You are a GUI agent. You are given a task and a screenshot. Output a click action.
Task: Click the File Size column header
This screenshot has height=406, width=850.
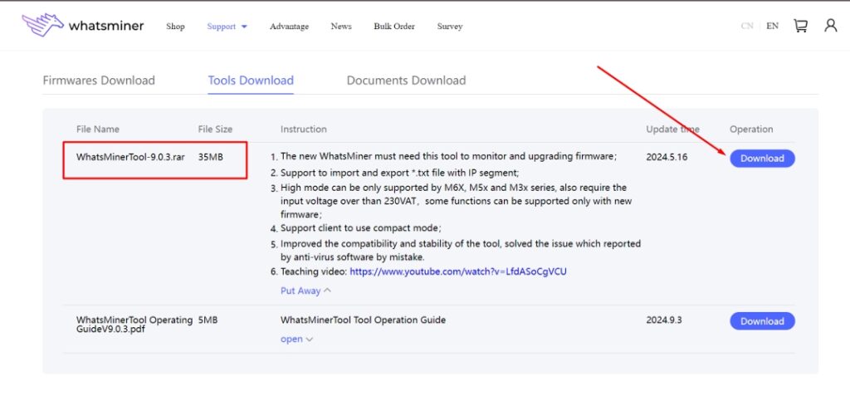coord(215,129)
